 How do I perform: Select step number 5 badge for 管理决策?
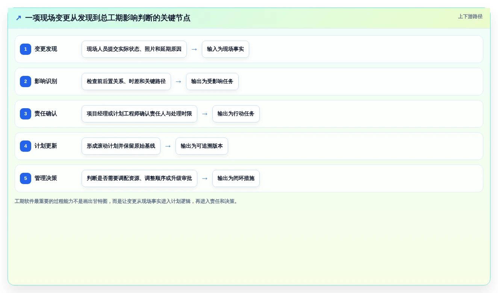(26, 178)
